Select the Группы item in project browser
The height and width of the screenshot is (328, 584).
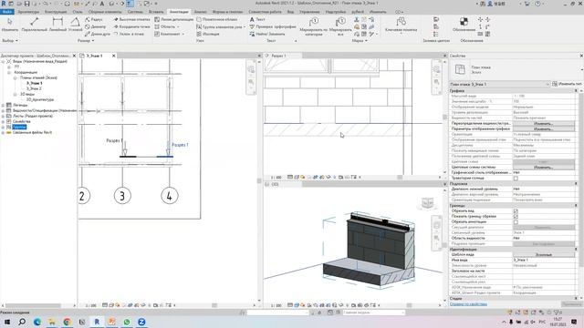tap(19, 128)
